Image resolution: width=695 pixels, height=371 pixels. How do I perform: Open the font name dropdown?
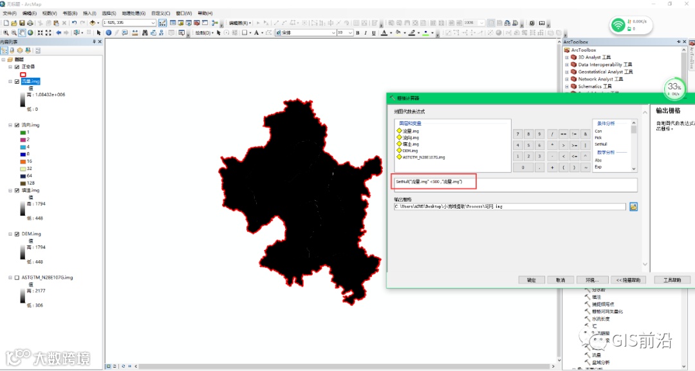click(x=333, y=33)
